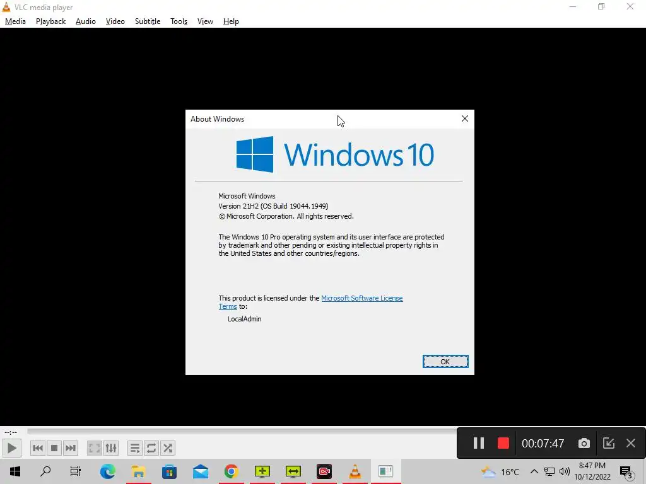The image size is (646, 484).
Task: Click 'LocalAdmin' licensee name
Action: (x=244, y=319)
